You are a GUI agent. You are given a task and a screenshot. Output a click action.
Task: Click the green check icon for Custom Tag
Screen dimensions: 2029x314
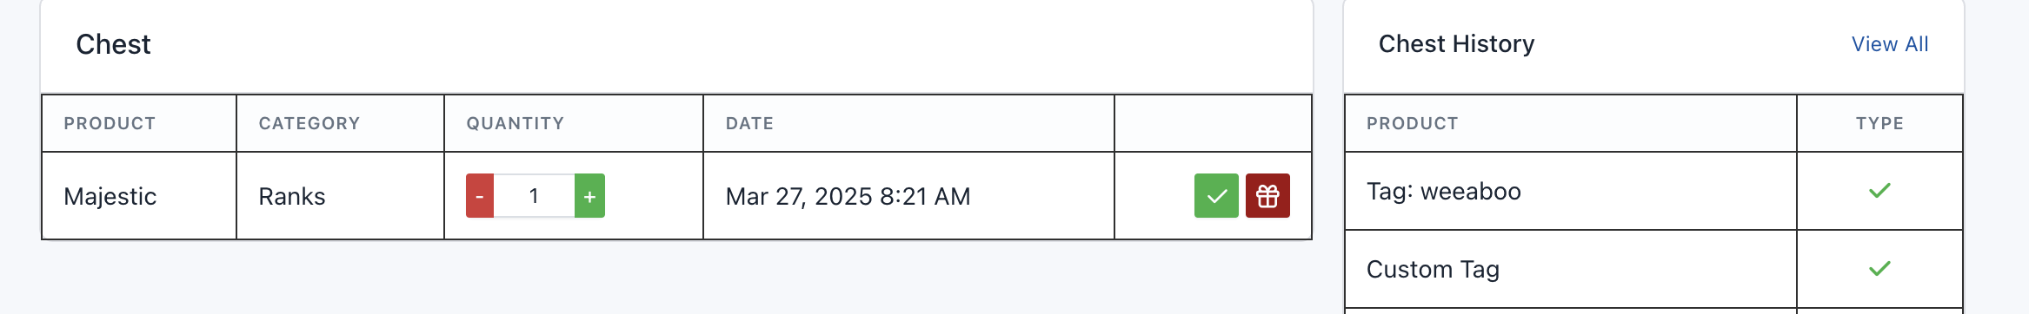(1879, 269)
